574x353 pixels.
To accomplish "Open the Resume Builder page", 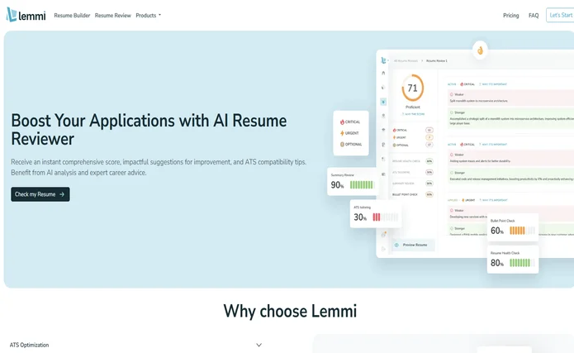I will pyautogui.click(x=72, y=16).
